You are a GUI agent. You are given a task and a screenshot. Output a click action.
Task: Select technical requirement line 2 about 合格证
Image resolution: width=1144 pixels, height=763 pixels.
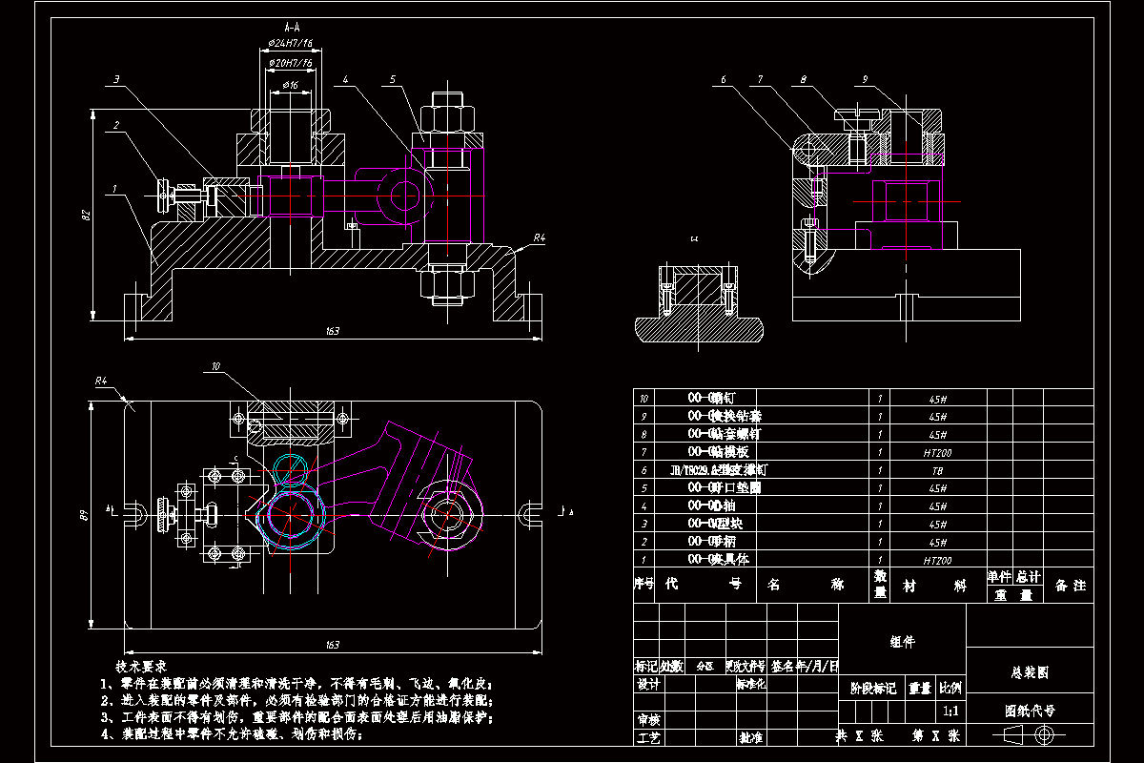[296, 701]
